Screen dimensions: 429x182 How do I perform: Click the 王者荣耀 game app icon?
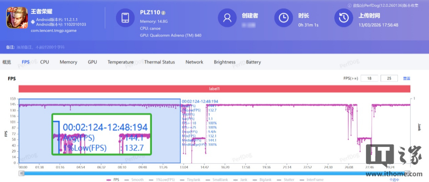[x=17, y=18]
